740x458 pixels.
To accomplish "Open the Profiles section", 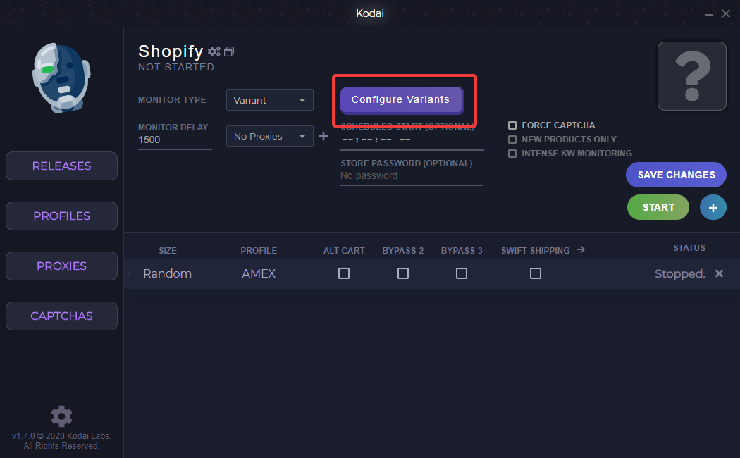I will coord(61,216).
